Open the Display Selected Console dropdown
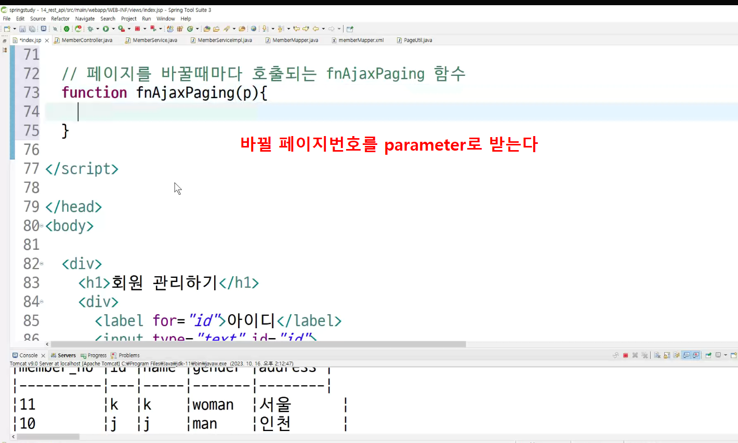This screenshot has height=443, width=738. coord(726,355)
